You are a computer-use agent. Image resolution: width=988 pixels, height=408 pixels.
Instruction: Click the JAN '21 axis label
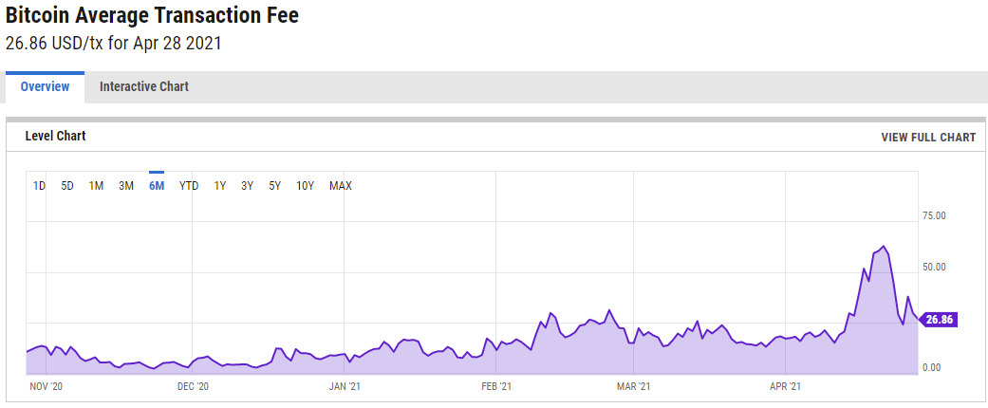344,386
